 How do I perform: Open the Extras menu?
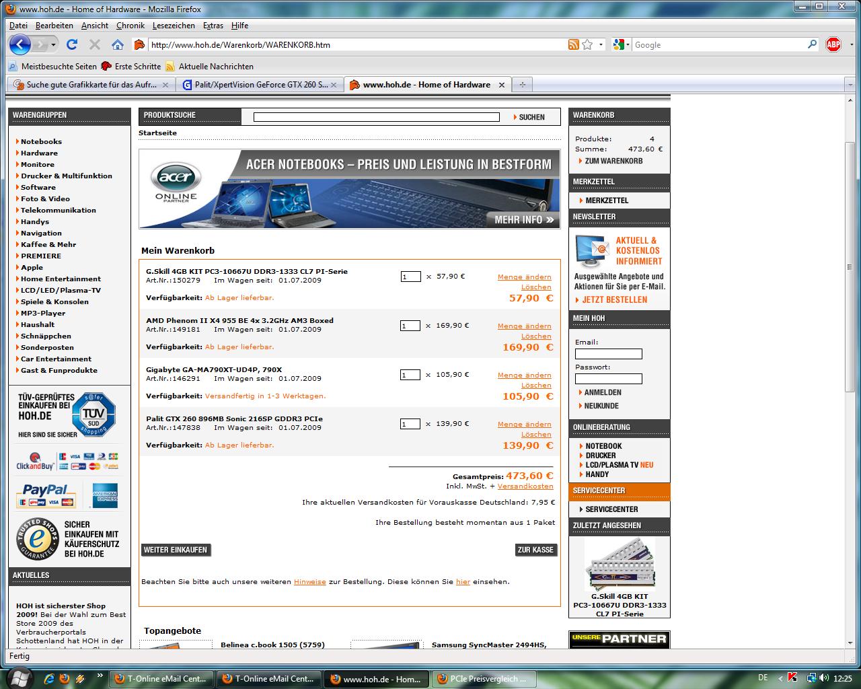coord(213,26)
